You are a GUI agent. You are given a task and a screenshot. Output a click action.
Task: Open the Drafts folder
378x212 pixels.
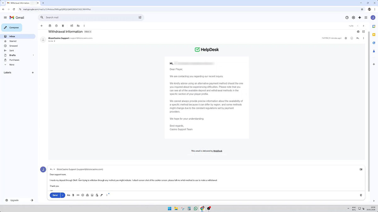tap(12, 55)
